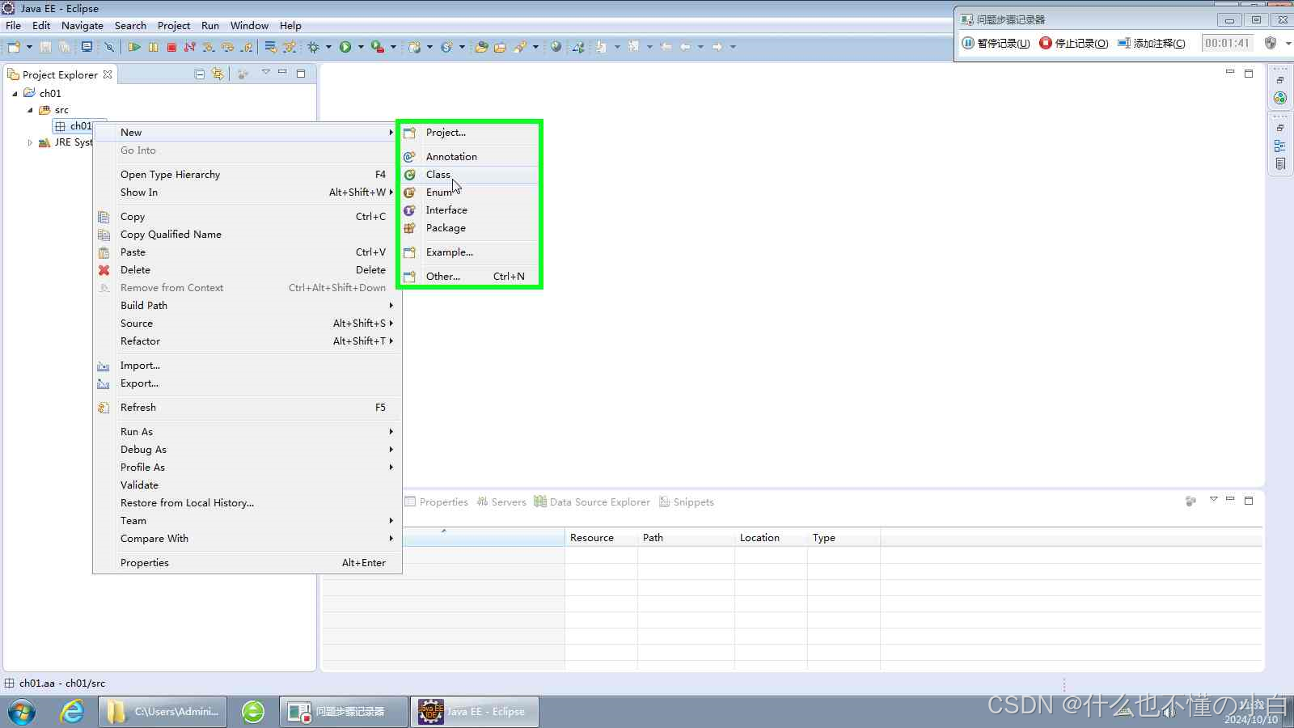
Task: Expand the JRE System Library node
Action: [x=30, y=142]
